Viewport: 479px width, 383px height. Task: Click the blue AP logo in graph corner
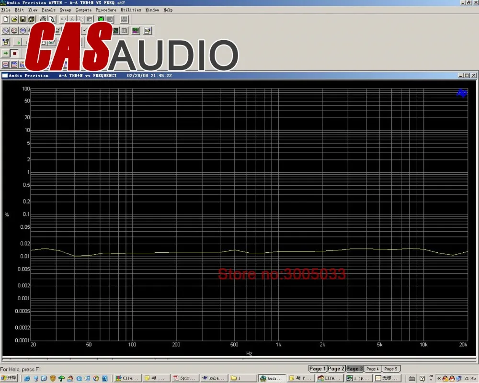[462, 93]
